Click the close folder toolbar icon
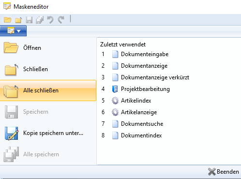This screenshot has height=179, width=241. tap(18, 20)
